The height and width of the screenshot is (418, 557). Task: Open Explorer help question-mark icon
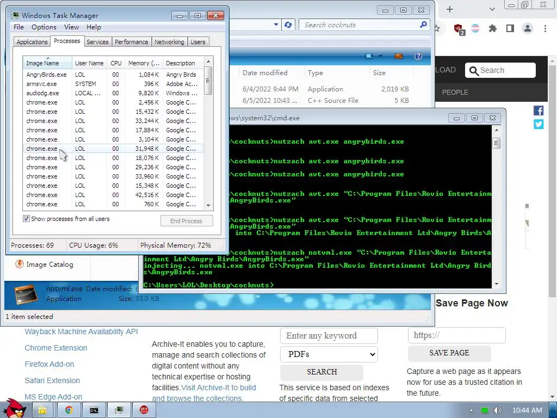(x=418, y=56)
